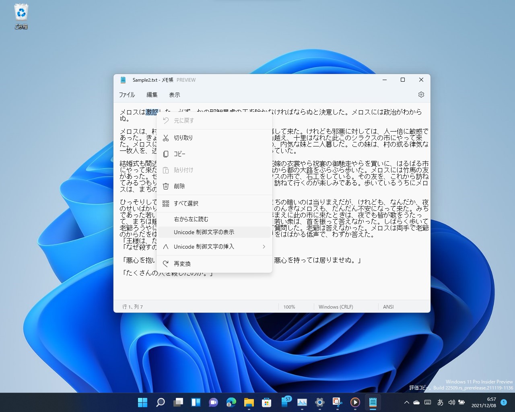
Task: Open the ごみ箱 Recycle Bin desktop icon
Action: (21, 17)
